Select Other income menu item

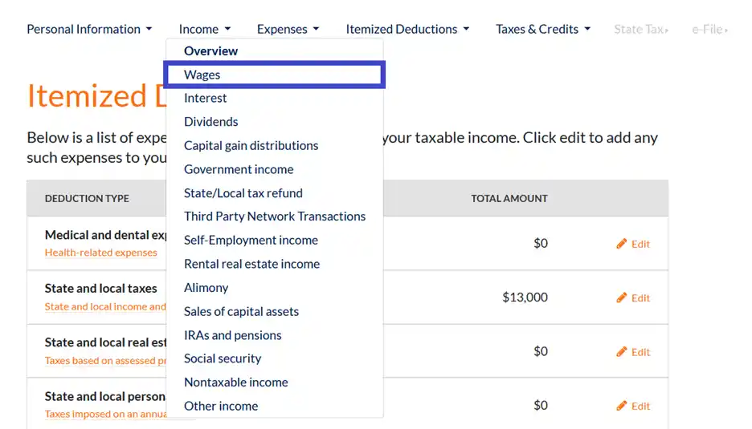click(221, 406)
